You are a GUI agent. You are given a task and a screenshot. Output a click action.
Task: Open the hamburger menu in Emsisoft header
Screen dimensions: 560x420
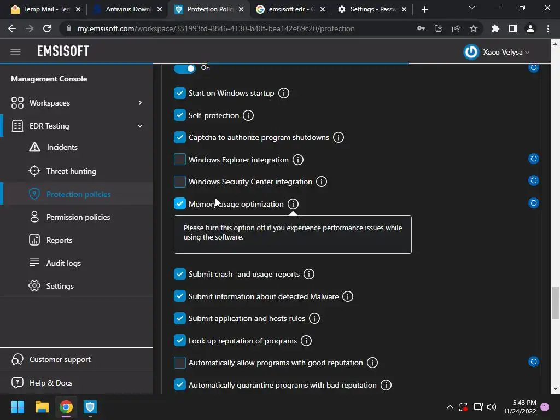tap(15, 52)
